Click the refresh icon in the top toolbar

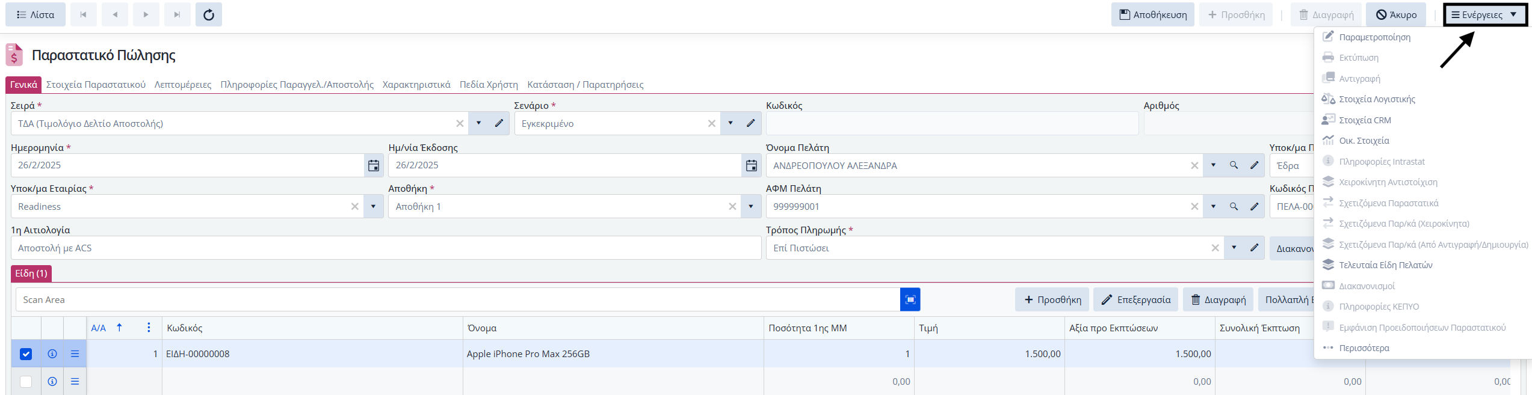pos(209,14)
